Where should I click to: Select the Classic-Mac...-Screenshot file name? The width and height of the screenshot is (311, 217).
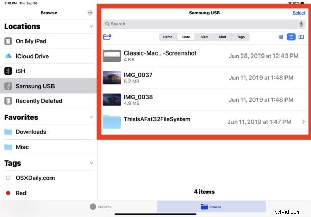click(x=160, y=53)
